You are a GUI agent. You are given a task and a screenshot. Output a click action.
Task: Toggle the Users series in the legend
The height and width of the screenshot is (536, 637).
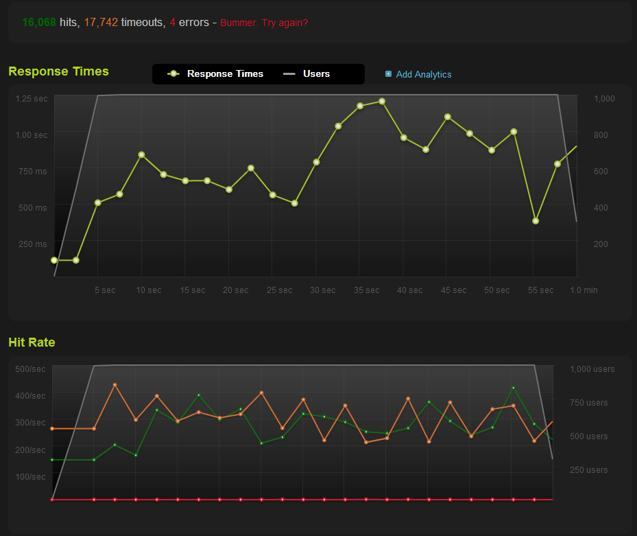click(x=316, y=74)
